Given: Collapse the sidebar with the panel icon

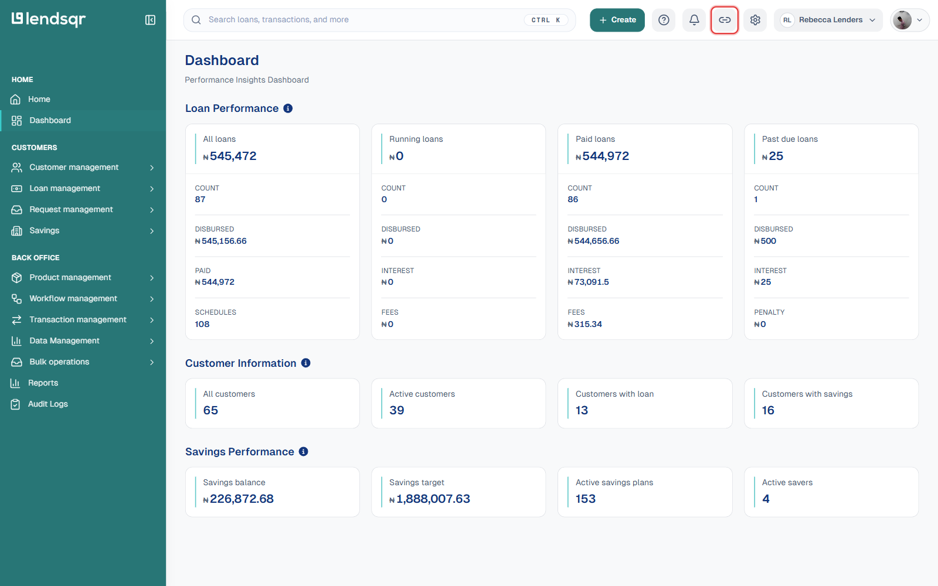Looking at the screenshot, I should [x=150, y=20].
